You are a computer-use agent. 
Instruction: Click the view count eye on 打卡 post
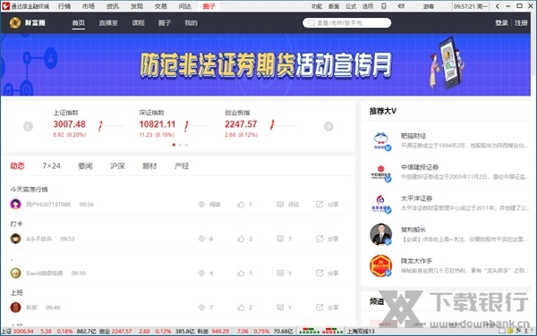(x=201, y=239)
